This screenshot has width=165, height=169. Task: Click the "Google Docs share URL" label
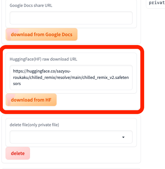tap(31, 5)
